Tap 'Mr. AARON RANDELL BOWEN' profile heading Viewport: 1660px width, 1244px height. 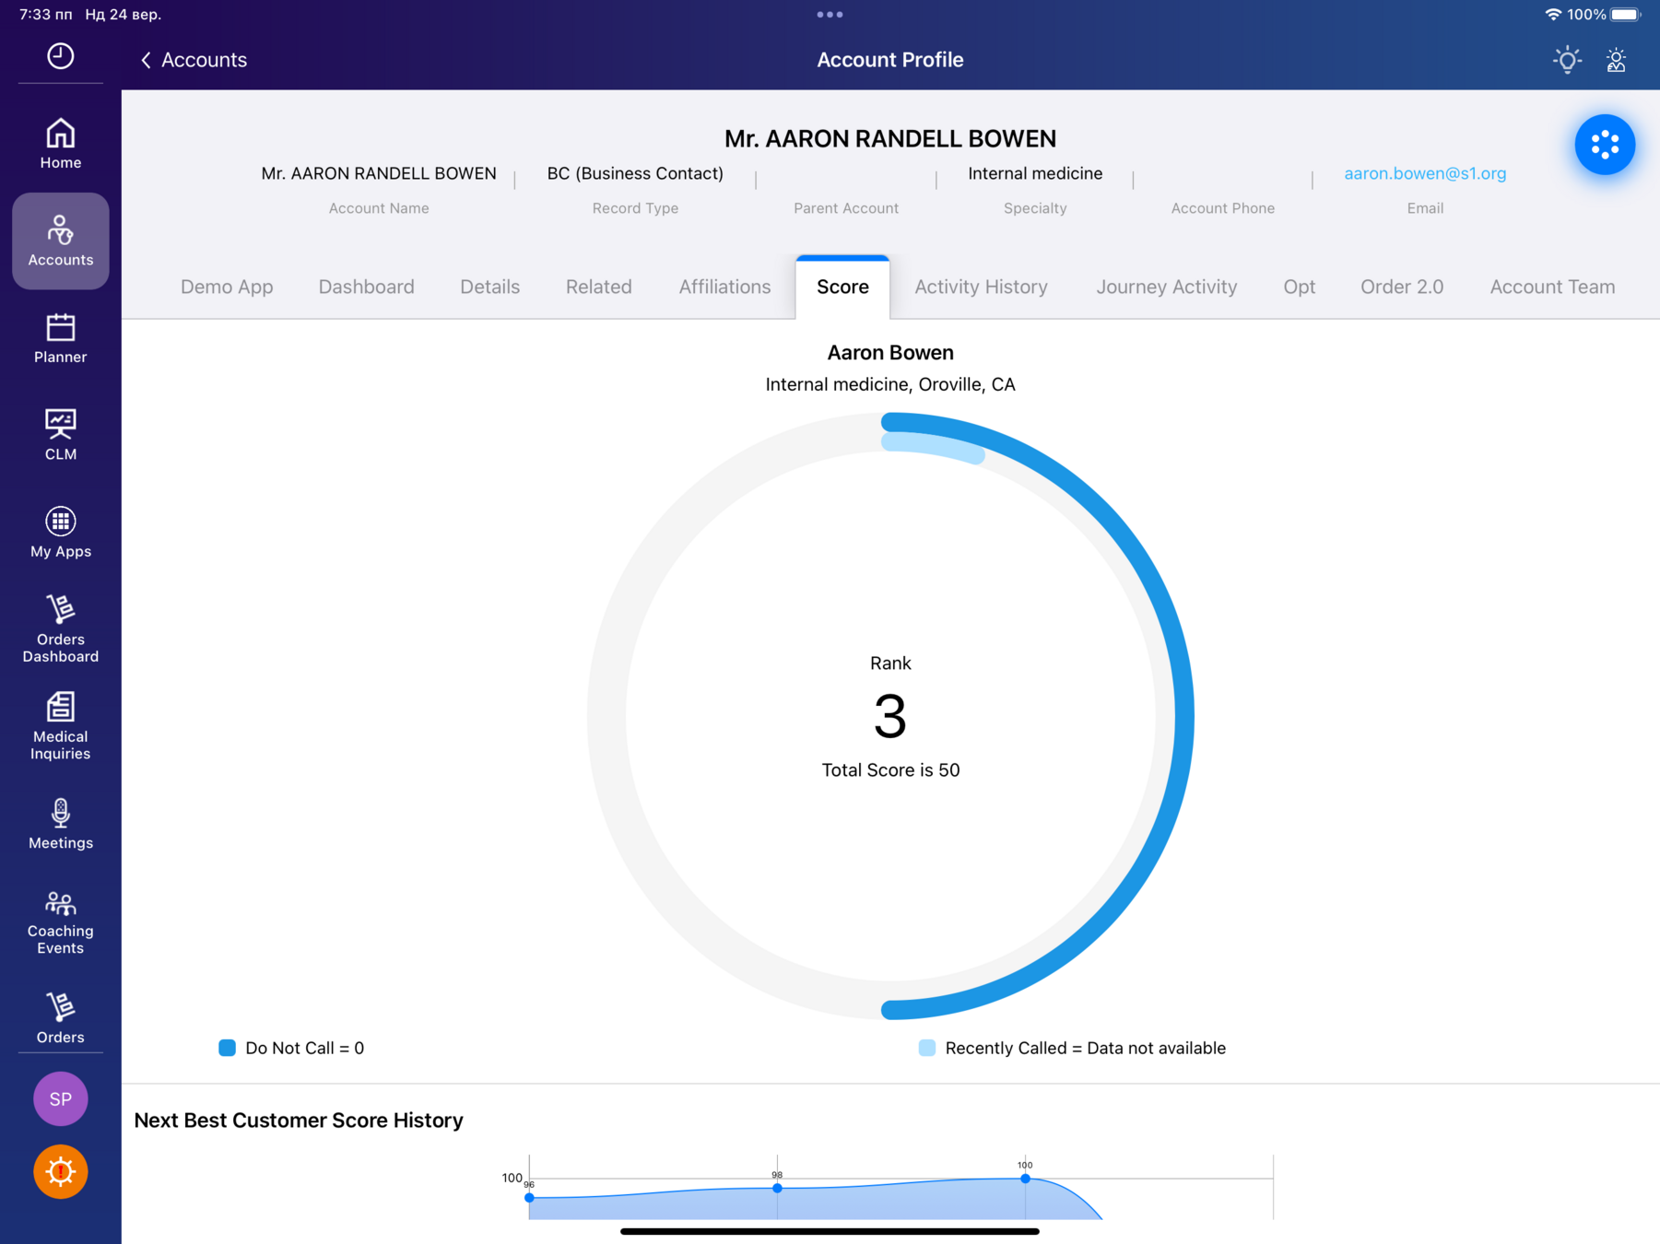(x=890, y=138)
